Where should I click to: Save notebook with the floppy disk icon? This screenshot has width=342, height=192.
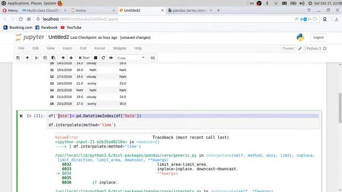[x=18, y=58]
